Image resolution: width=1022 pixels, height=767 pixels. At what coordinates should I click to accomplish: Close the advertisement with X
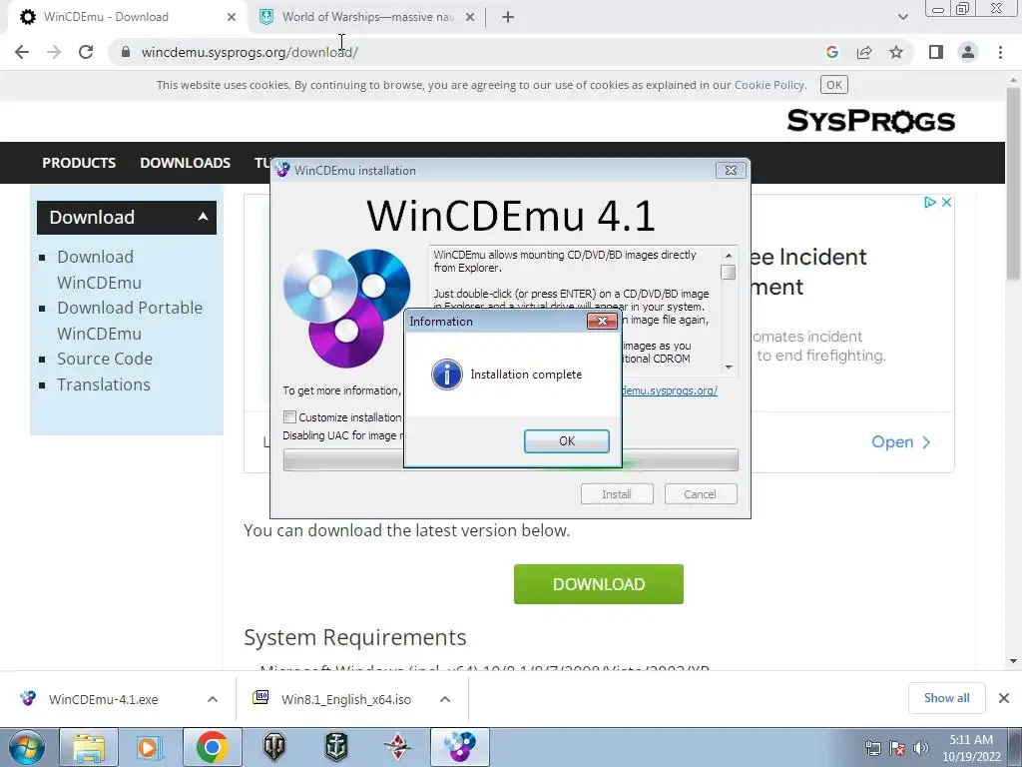946,202
